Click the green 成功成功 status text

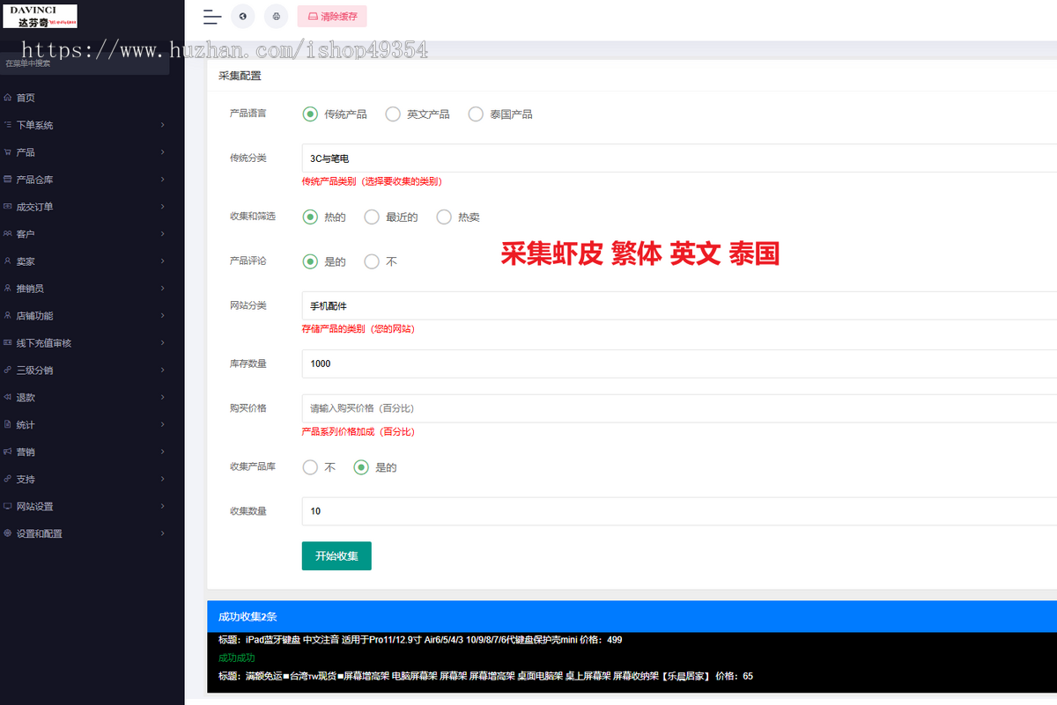pos(237,657)
